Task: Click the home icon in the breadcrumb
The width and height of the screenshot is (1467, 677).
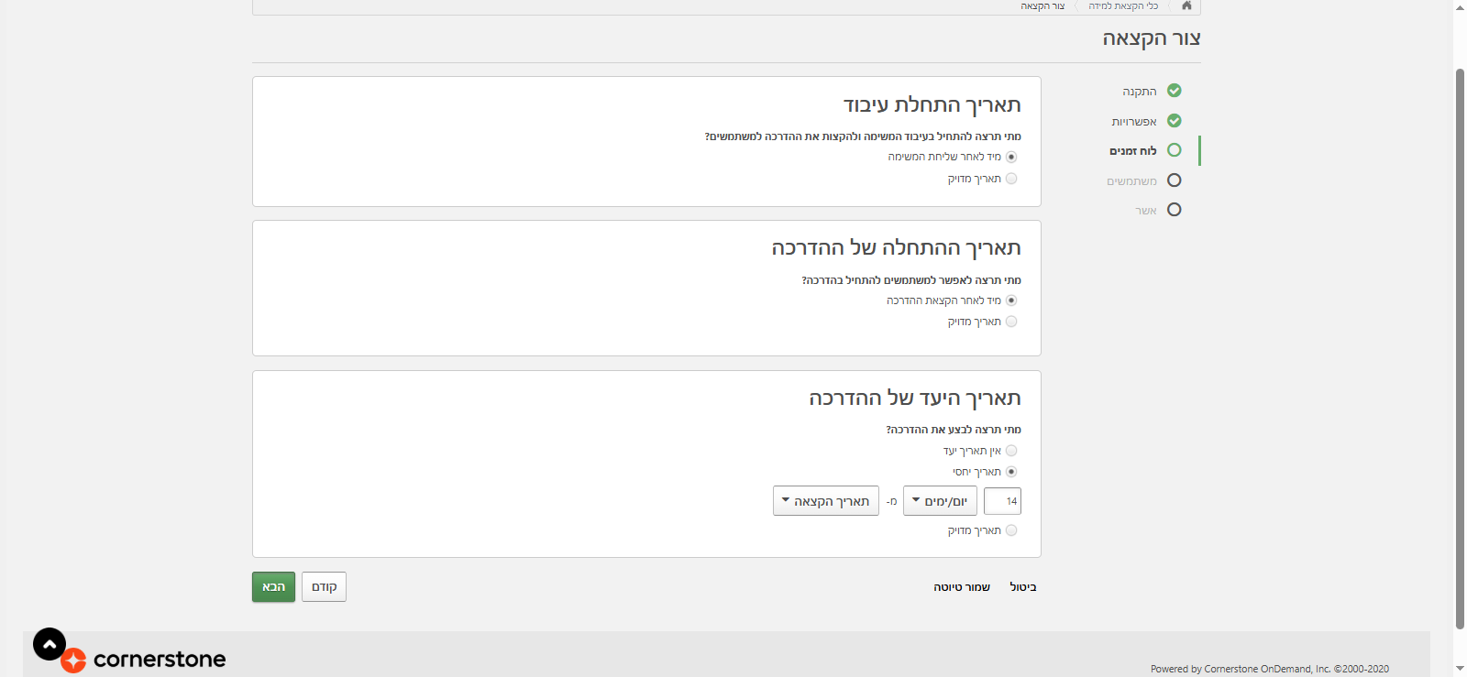Action: pyautogui.click(x=1186, y=5)
